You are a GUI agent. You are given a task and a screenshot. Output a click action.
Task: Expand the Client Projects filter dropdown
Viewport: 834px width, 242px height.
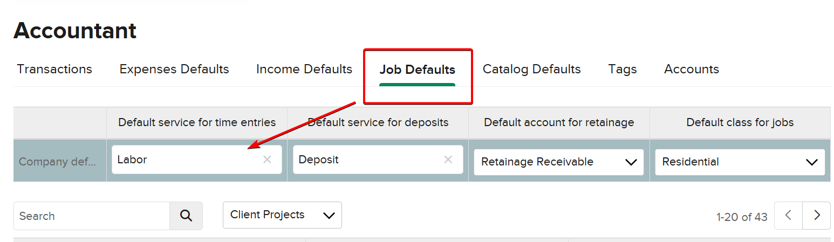coord(282,215)
